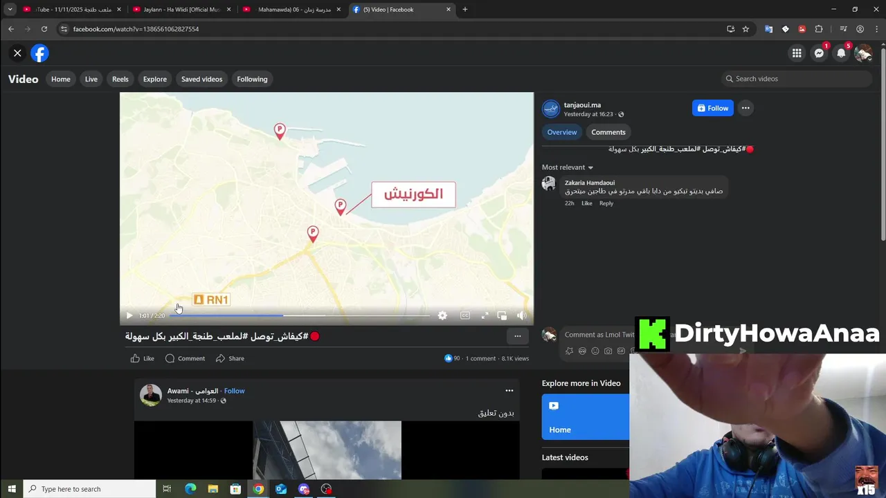This screenshot has width=886, height=498.
Task: Open the 1 comment link
Action: tap(480, 358)
